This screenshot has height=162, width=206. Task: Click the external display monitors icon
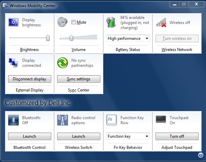(13, 63)
